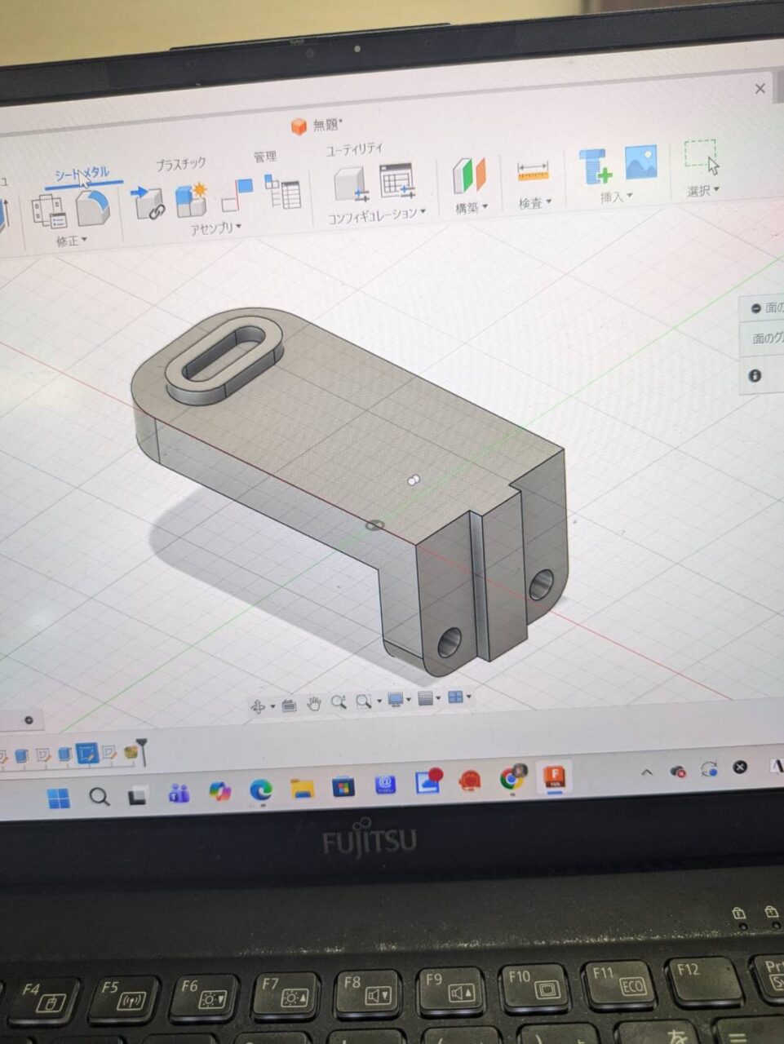Switch to the ユーティリティ tab
The width and height of the screenshot is (784, 1044).
pyautogui.click(x=354, y=148)
